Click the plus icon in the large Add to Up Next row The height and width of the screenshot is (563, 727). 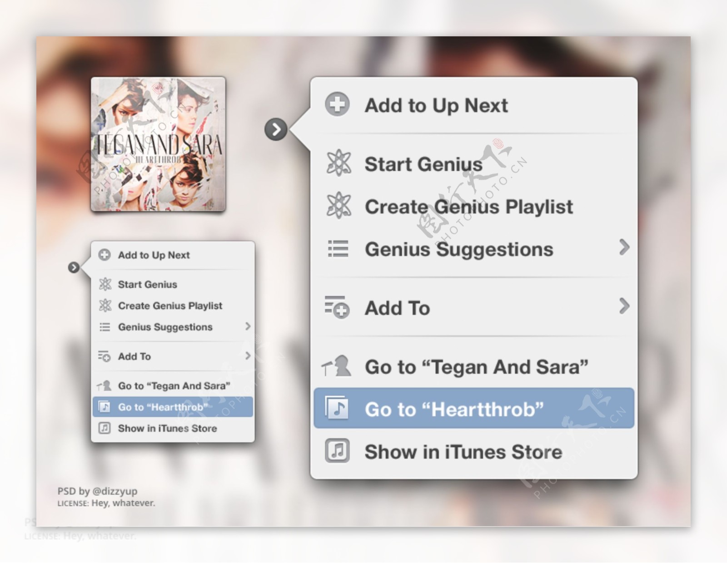click(337, 104)
